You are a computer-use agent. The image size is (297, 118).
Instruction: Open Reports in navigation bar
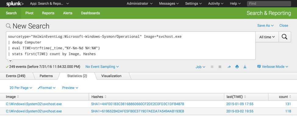(x=48, y=13)
